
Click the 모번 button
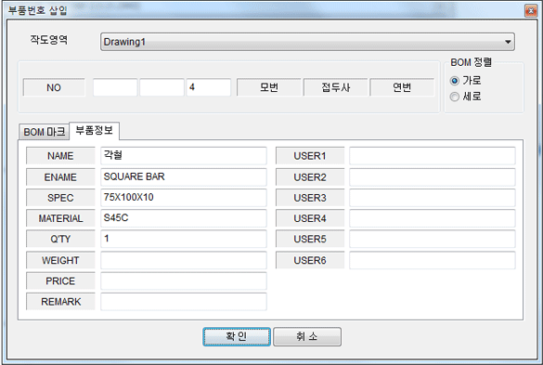tap(269, 87)
